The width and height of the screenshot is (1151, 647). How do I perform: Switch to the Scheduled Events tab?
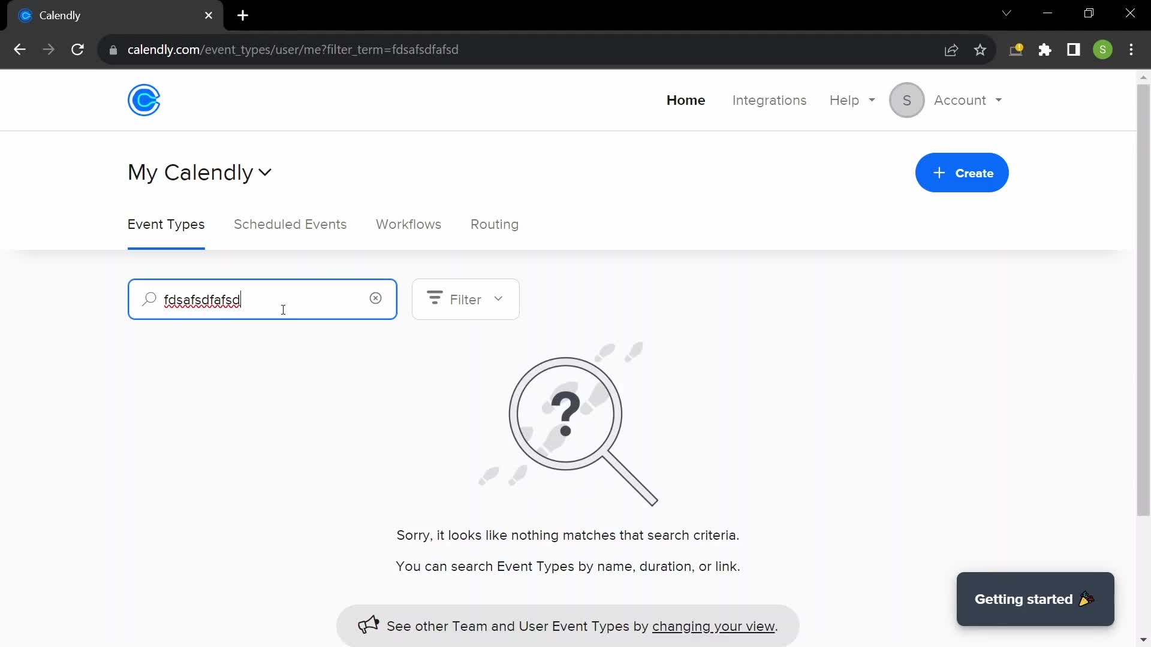click(x=290, y=223)
